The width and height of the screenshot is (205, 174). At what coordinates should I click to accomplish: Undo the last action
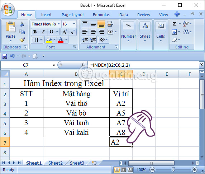point(12,56)
